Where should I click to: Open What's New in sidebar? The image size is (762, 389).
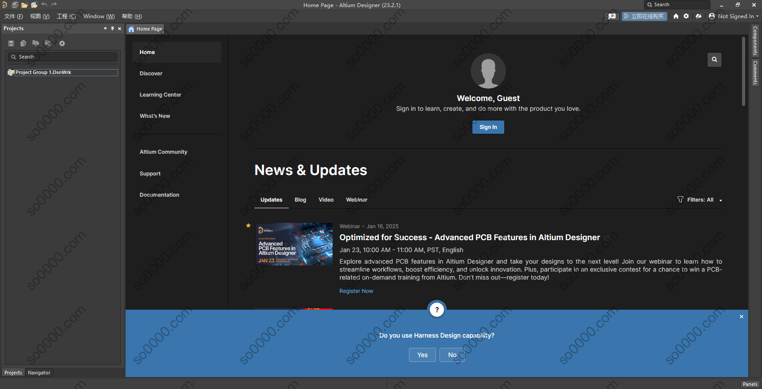(155, 116)
